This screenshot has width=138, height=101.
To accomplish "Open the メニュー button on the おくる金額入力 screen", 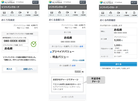I will 83,2.
